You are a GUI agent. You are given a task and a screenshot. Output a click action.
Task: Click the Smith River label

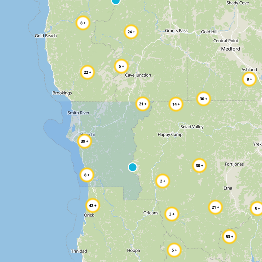pos(79,113)
